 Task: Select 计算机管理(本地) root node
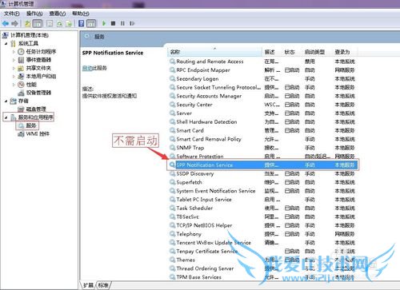pyautogui.click(x=30, y=35)
